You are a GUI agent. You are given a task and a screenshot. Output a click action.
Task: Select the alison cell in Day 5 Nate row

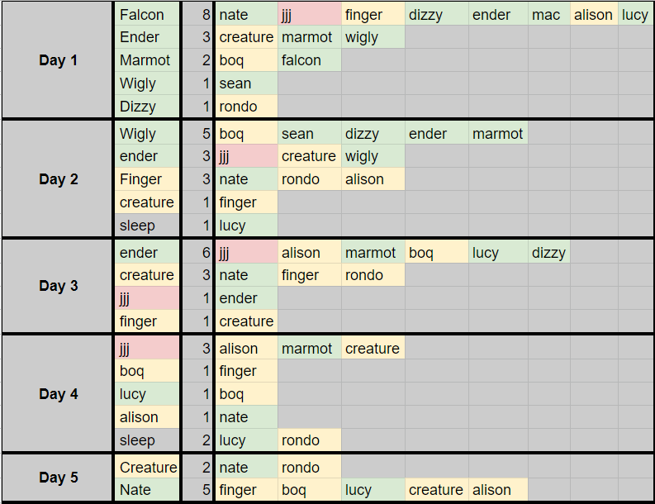point(498,490)
